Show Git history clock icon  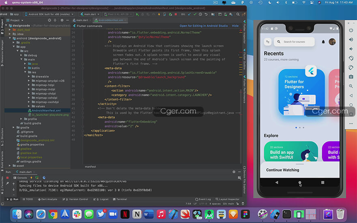tap(200, 14)
